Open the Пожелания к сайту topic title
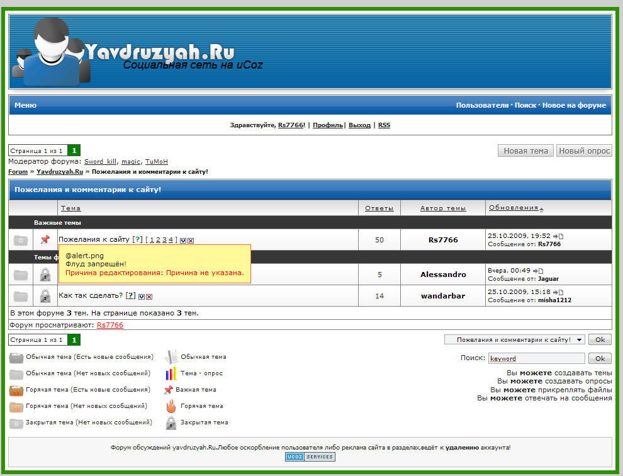The width and height of the screenshot is (623, 476). [94, 239]
